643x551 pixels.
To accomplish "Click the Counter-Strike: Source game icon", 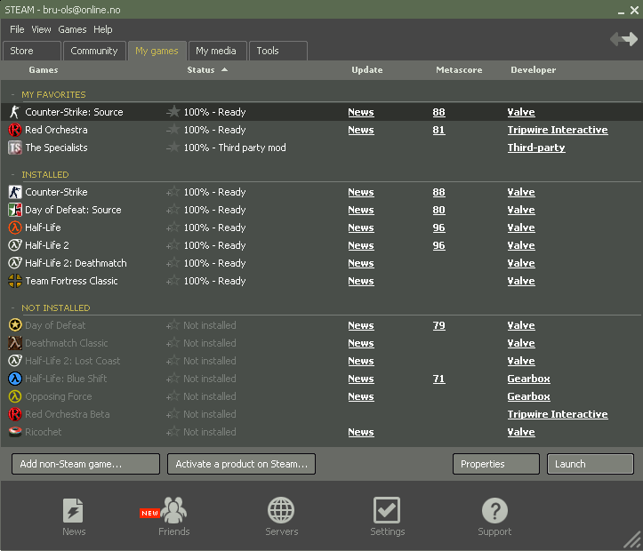I will click(x=15, y=112).
